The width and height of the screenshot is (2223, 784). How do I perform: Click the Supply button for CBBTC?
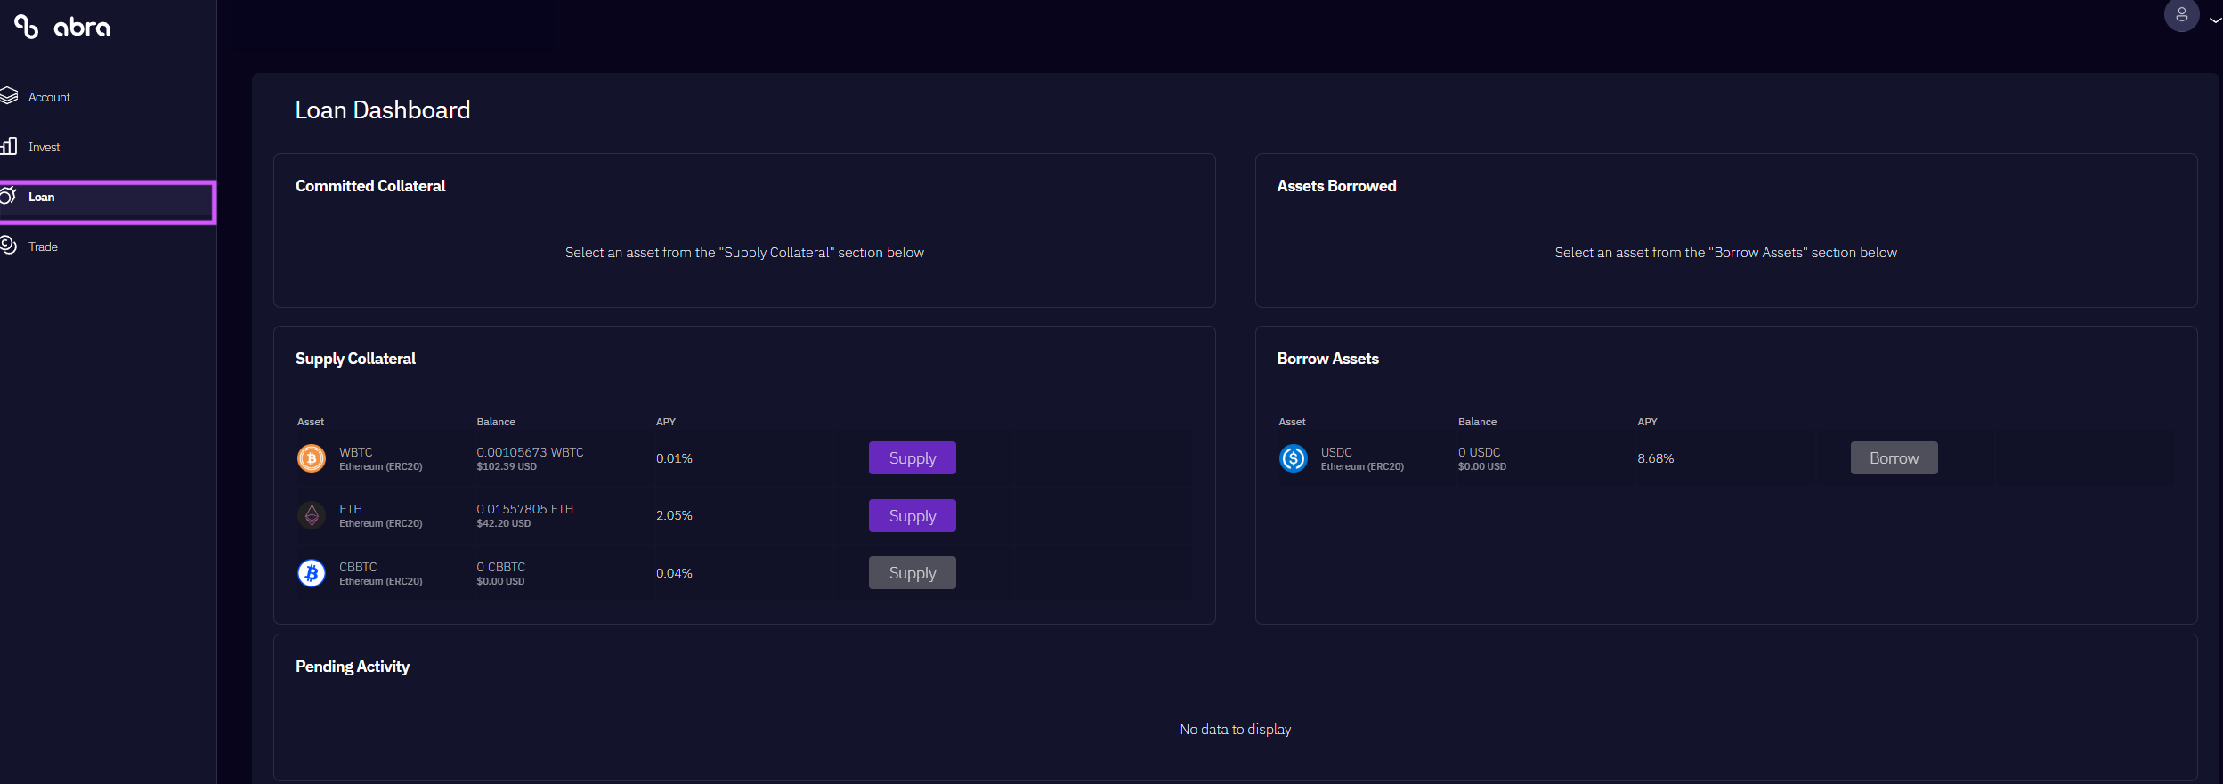tap(913, 573)
